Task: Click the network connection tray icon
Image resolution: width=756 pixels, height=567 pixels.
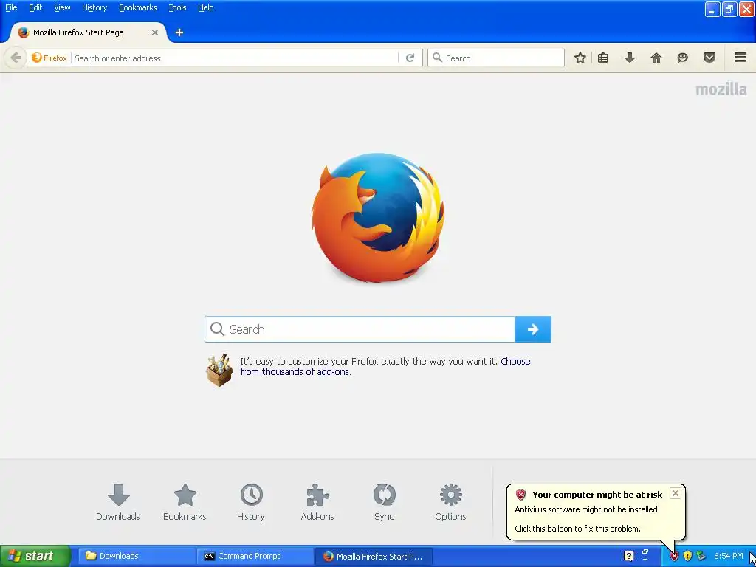Action: (701, 557)
